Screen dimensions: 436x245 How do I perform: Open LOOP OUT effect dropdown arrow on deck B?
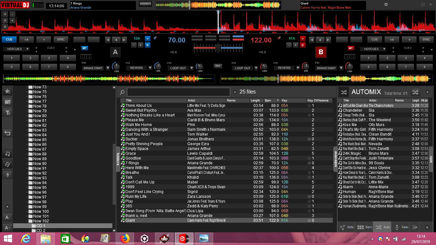click(x=256, y=68)
